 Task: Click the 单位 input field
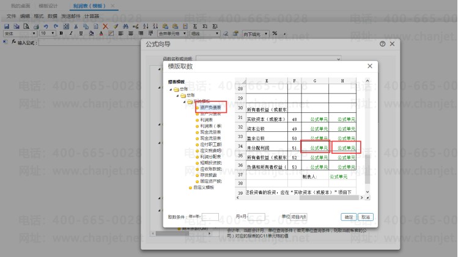tap(298, 217)
